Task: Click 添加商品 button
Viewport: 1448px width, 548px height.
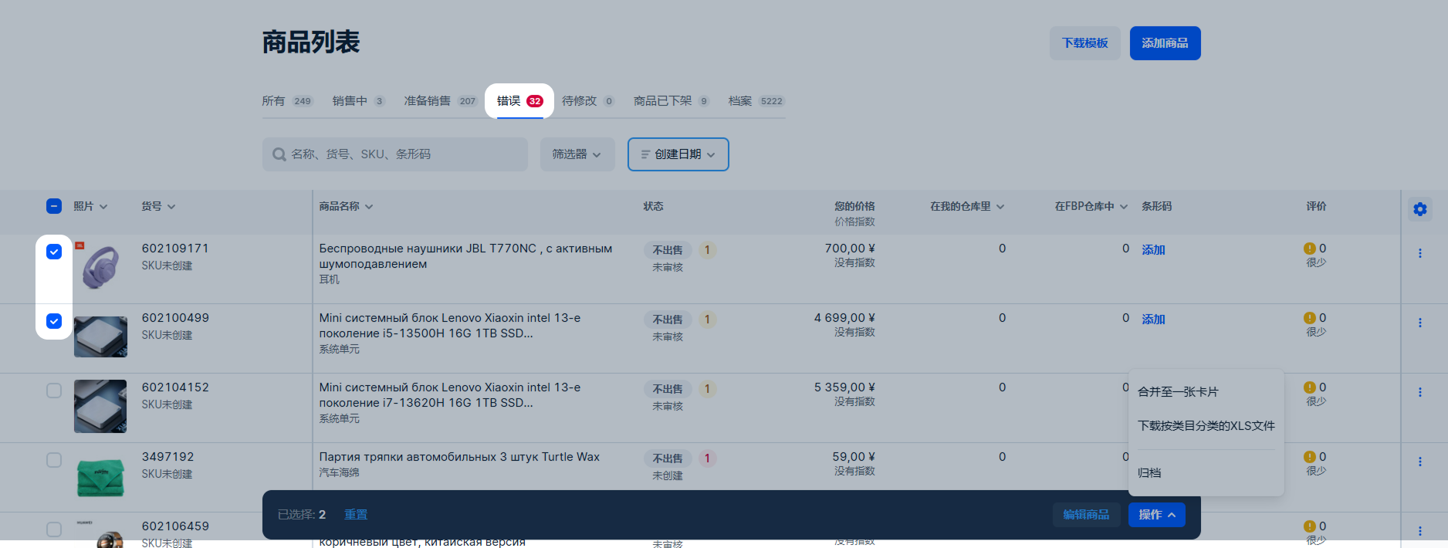Action: pos(1166,43)
